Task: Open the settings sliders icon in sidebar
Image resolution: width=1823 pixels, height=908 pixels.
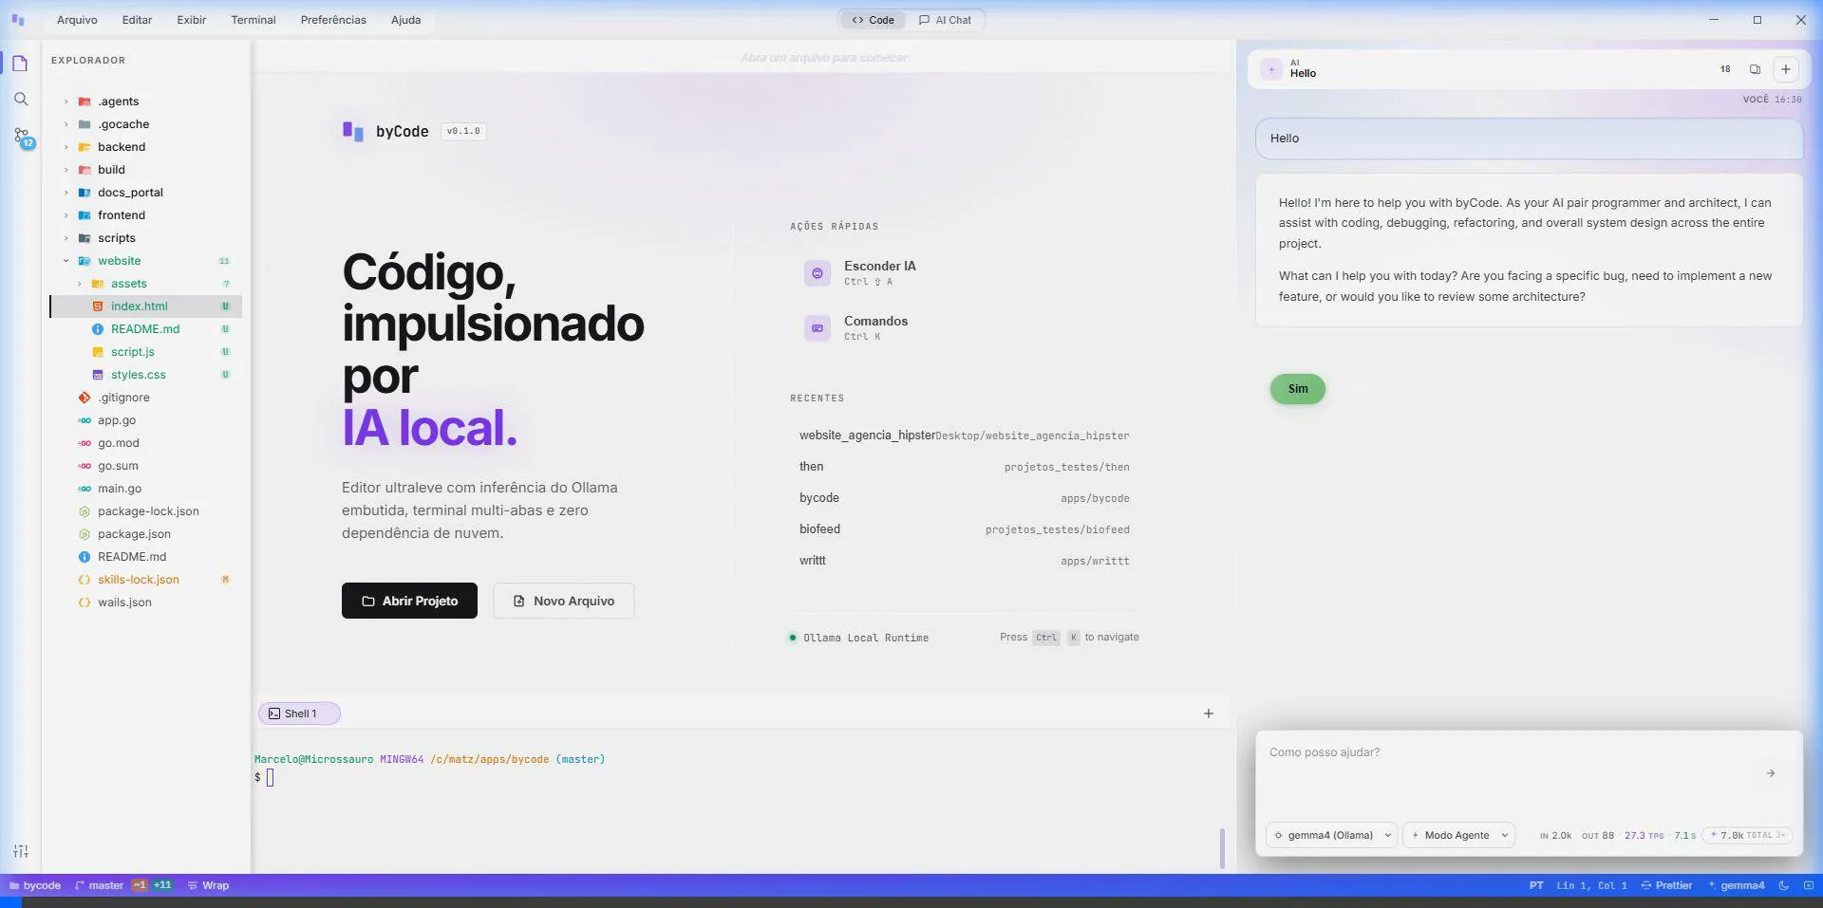Action: coord(21,851)
